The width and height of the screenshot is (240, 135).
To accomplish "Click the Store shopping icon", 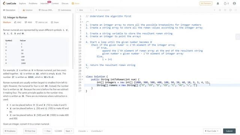I will (x=73, y=3).
